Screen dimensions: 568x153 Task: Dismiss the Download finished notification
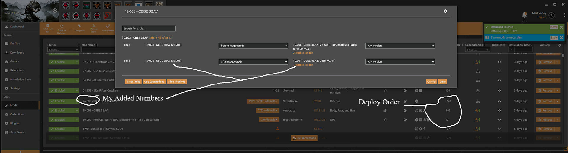561,27
